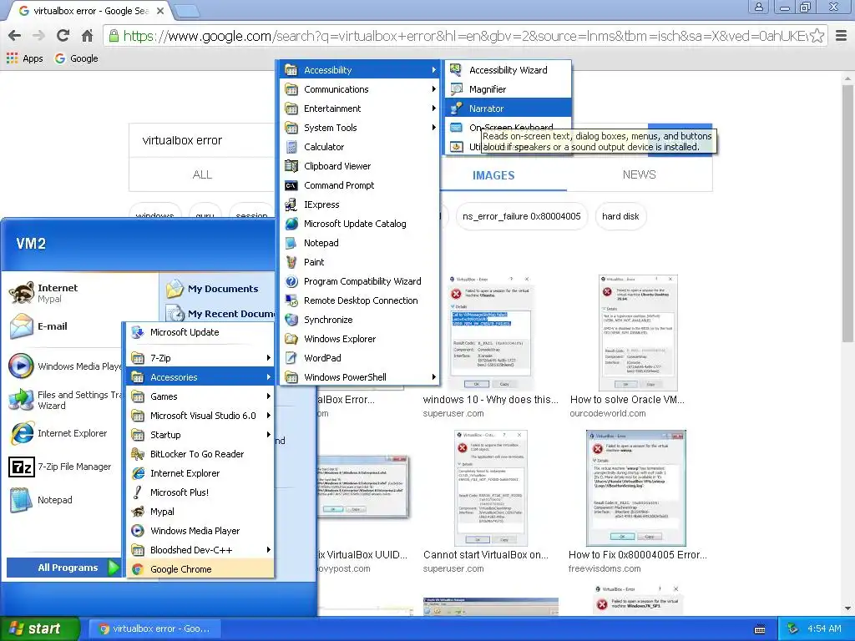Click the Chrome address bar

point(458,36)
